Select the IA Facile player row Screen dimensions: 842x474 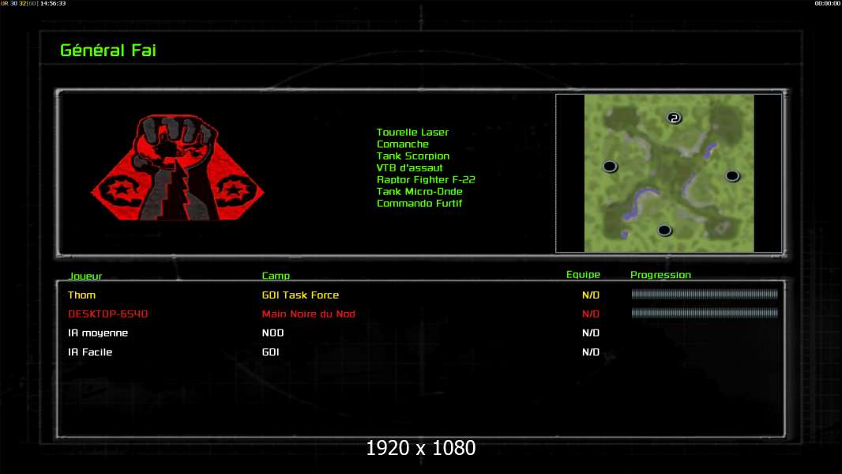[420, 352]
